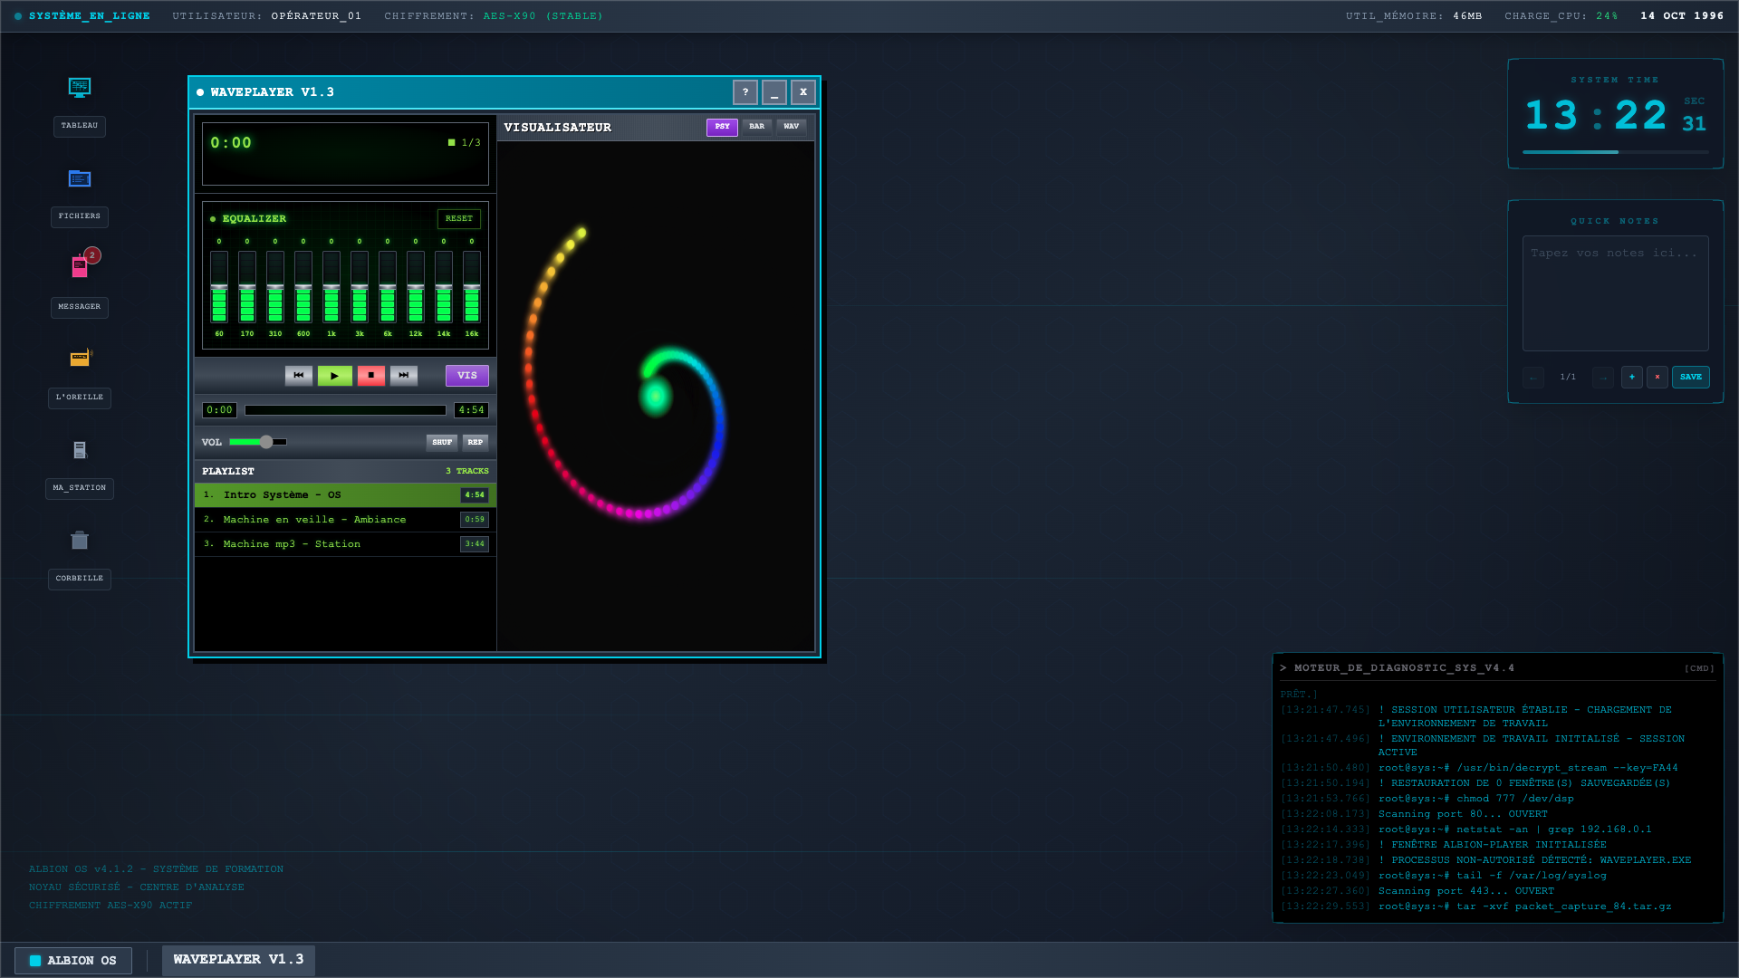Click the volume slider handle
The height and width of the screenshot is (978, 1739).
[266, 442]
